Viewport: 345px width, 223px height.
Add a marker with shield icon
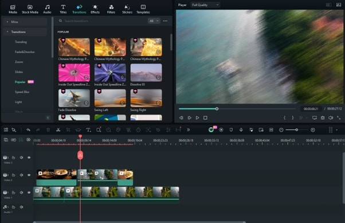[231, 130]
